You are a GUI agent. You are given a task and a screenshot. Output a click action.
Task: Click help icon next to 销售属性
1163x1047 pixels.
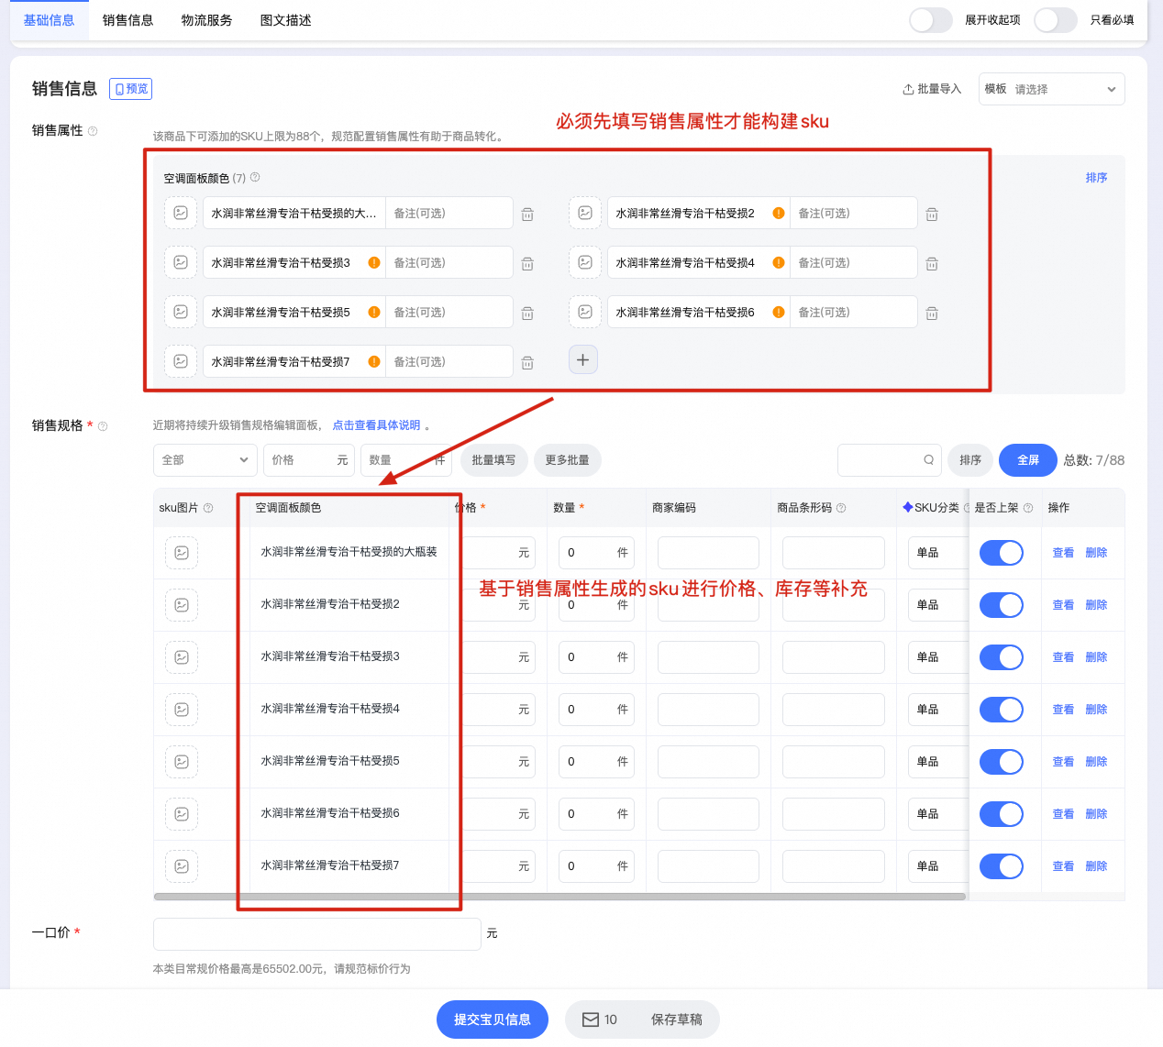pyautogui.click(x=93, y=131)
